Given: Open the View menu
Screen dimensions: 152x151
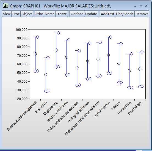Looking at the screenshot, I should (x=7, y=14).
